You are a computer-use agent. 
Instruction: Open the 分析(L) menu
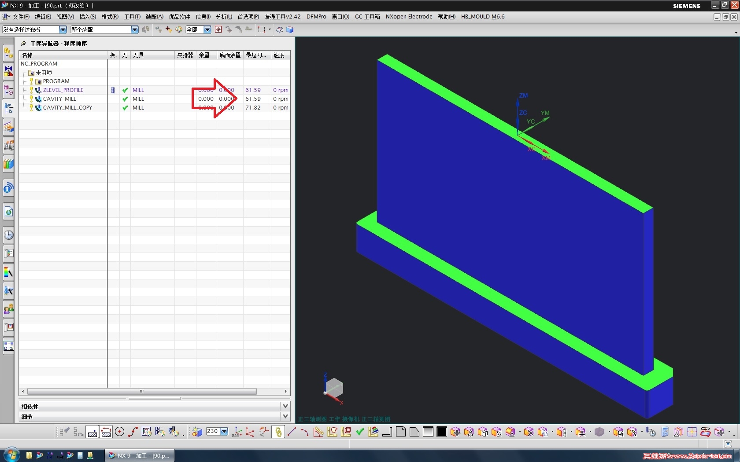(x=224, y=17)
